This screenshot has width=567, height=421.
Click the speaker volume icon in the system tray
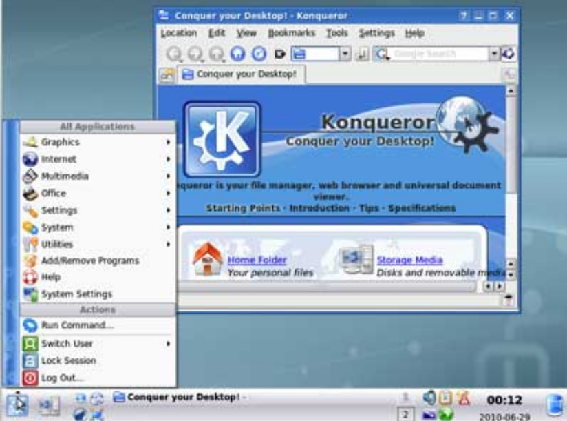click(x=429, y=398)
